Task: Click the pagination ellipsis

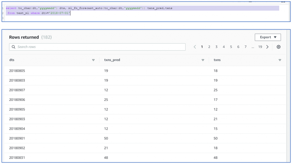Action: tap(253, 47)
